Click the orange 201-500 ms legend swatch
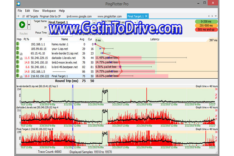234x156 pixels. [x=206, y=26]
